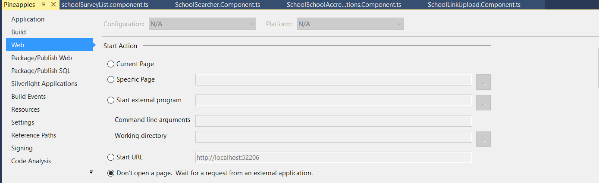The width and height of the screenshot is (599, 183).
Task: Select the Start URL radio button
Action: [111, 157]
